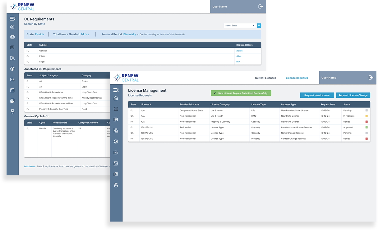Click gray status square for Name Change Request
The height and width of the screenshot is (230, 378).
click(366, 133)
